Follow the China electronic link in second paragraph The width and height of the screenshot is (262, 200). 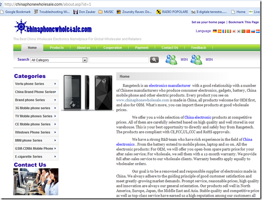[198, 117]
